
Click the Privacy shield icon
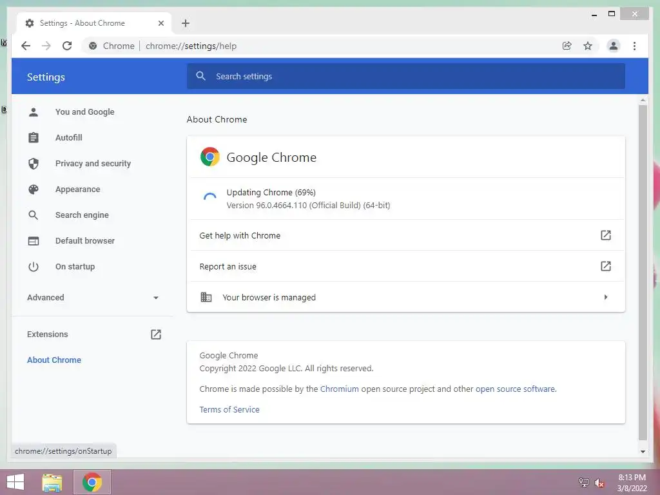click(x=34, y=163)
